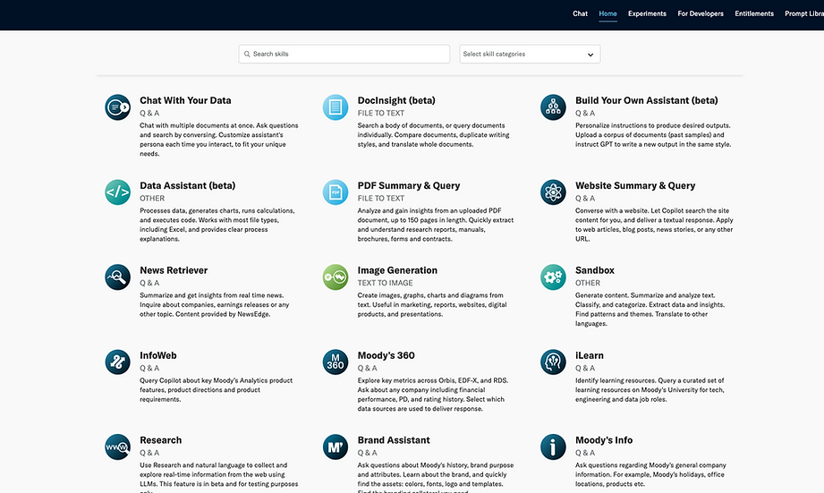
Task: Click the Q & A label under iLearn
Action: (585, 368)
